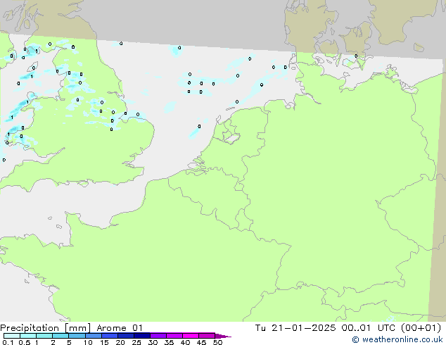Click the '25' legend scale value
The height and width of the screenshot is (345, 446).
pos(136,342)
